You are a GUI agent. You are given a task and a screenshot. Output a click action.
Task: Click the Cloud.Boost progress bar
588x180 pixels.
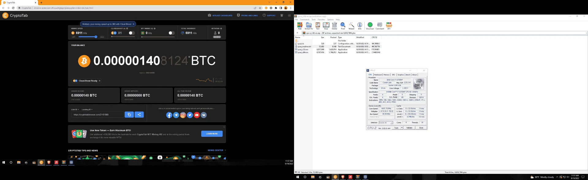tap(123, 37)
